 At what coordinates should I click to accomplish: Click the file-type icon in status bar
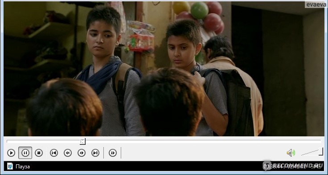tap(10, 166)
